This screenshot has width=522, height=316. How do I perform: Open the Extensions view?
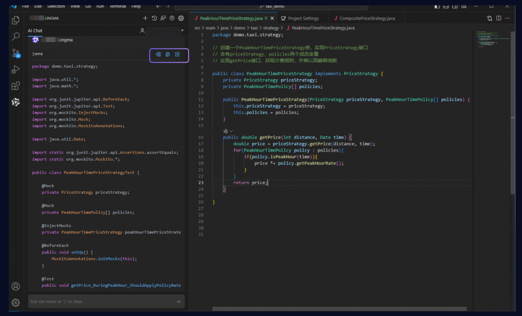[x=15, y=86]
